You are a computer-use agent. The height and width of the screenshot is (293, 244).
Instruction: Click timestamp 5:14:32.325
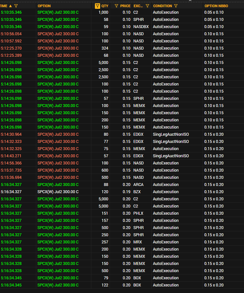[11, 149]
